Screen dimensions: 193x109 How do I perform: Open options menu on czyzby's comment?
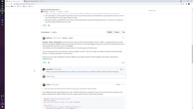pos(123,84)
